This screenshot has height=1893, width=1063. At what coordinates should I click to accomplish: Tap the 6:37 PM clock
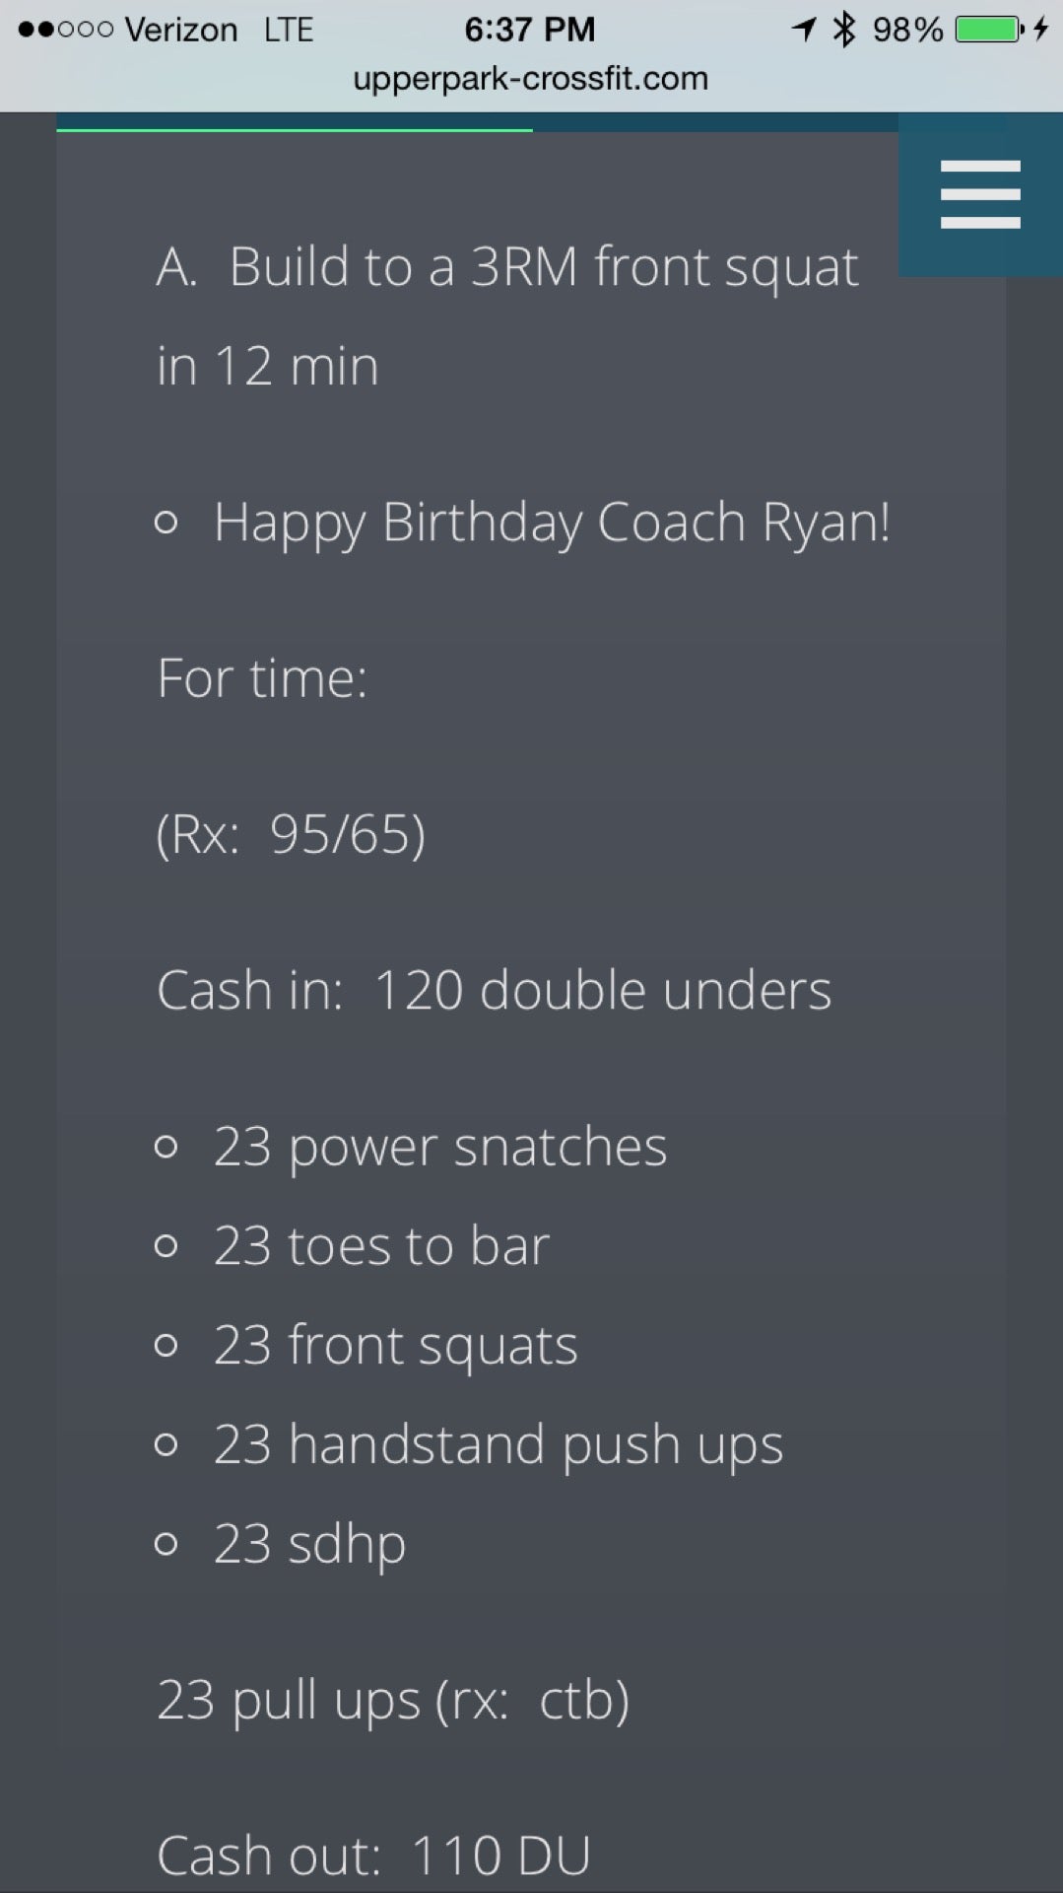(530, 30)
